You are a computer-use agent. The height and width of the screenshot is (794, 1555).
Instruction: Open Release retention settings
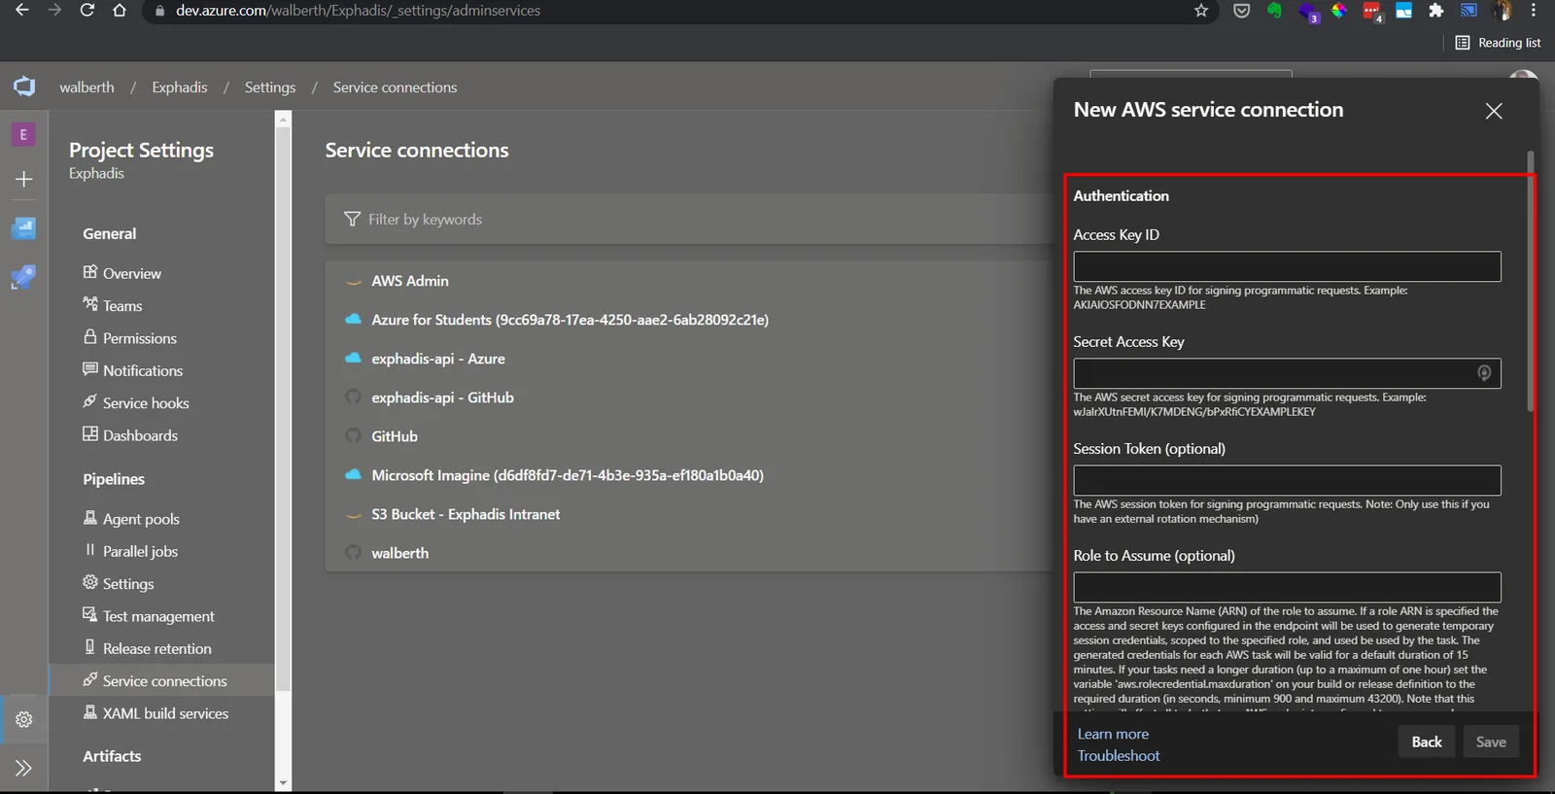156,648
